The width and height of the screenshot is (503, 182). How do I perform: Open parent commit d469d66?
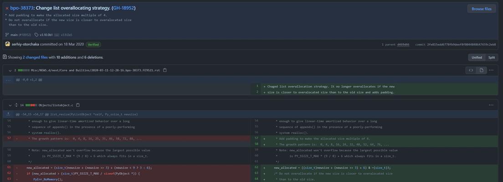tap(403, 45)
